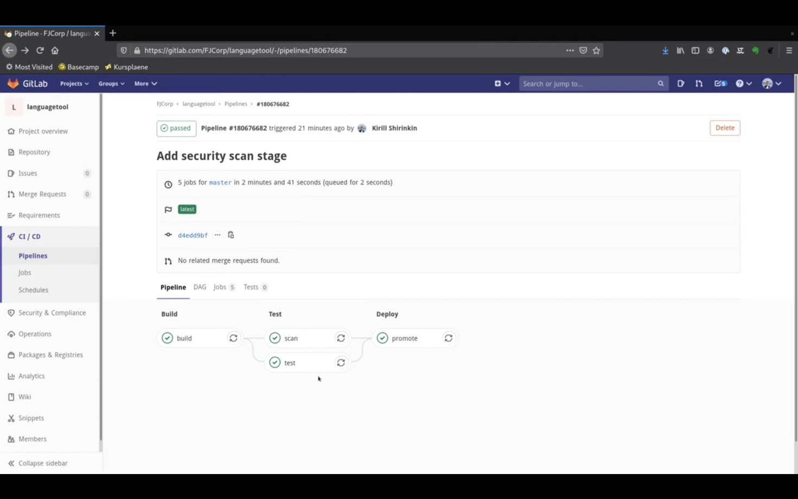Open the new item plus dropdown
798x499 pixels.
coord(502,84)
